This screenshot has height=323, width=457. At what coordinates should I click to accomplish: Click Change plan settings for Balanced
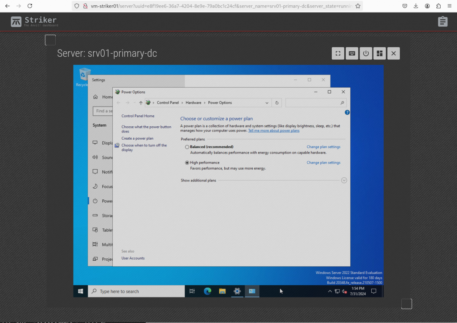[x=323, y=147]
